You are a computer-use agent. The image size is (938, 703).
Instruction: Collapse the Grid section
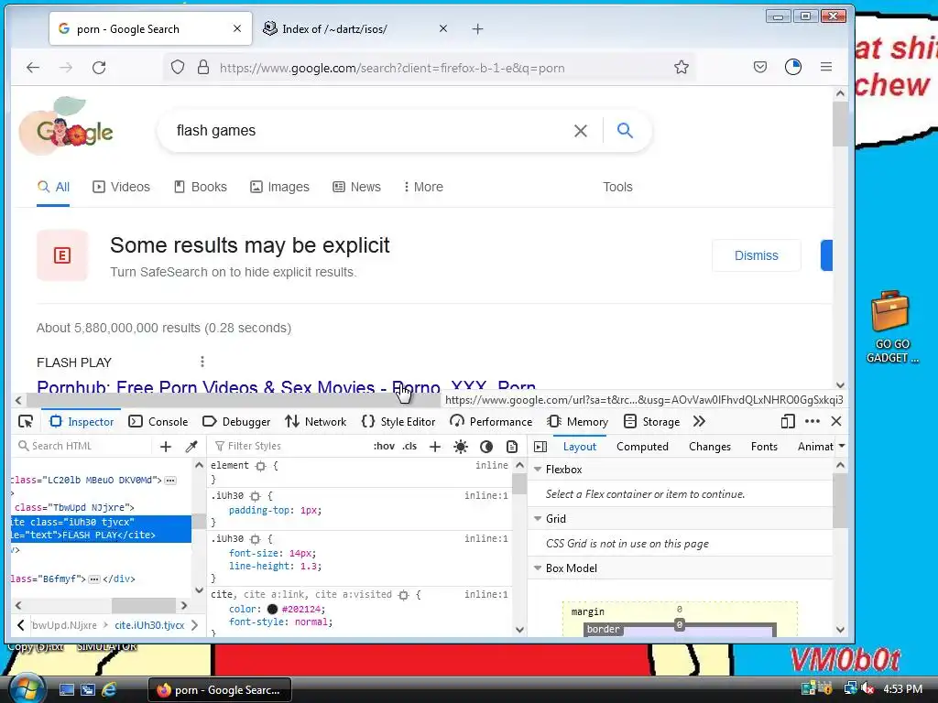pyautogui.click(x=538, y=519)
